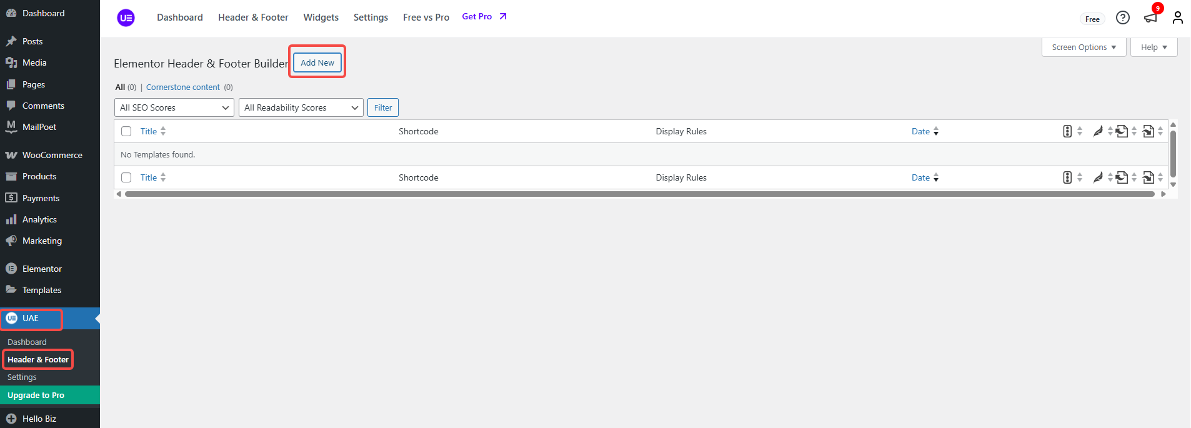Expand the Screen Options panel

point(1084,47)
